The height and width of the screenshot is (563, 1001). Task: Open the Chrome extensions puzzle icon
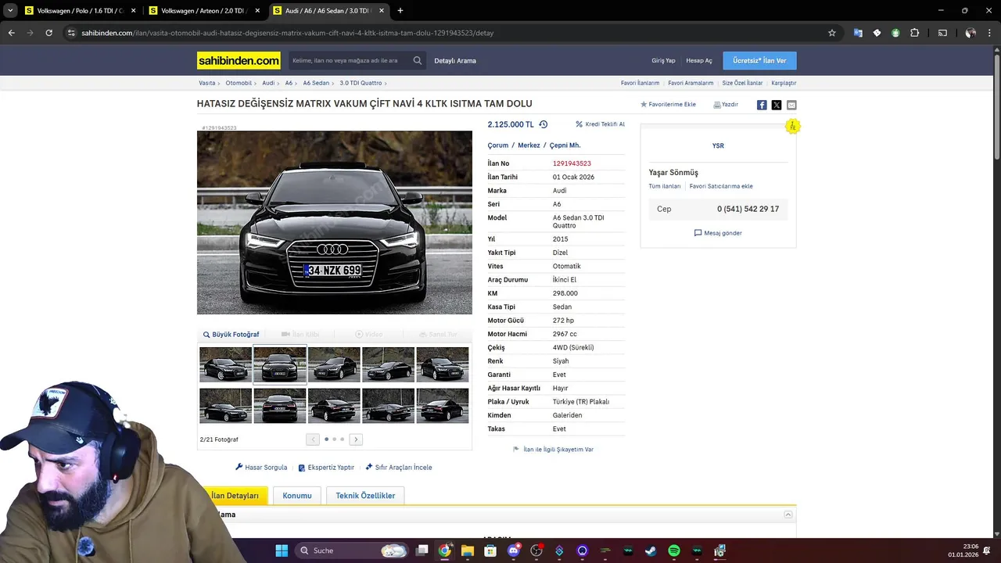tap(914, 33)
